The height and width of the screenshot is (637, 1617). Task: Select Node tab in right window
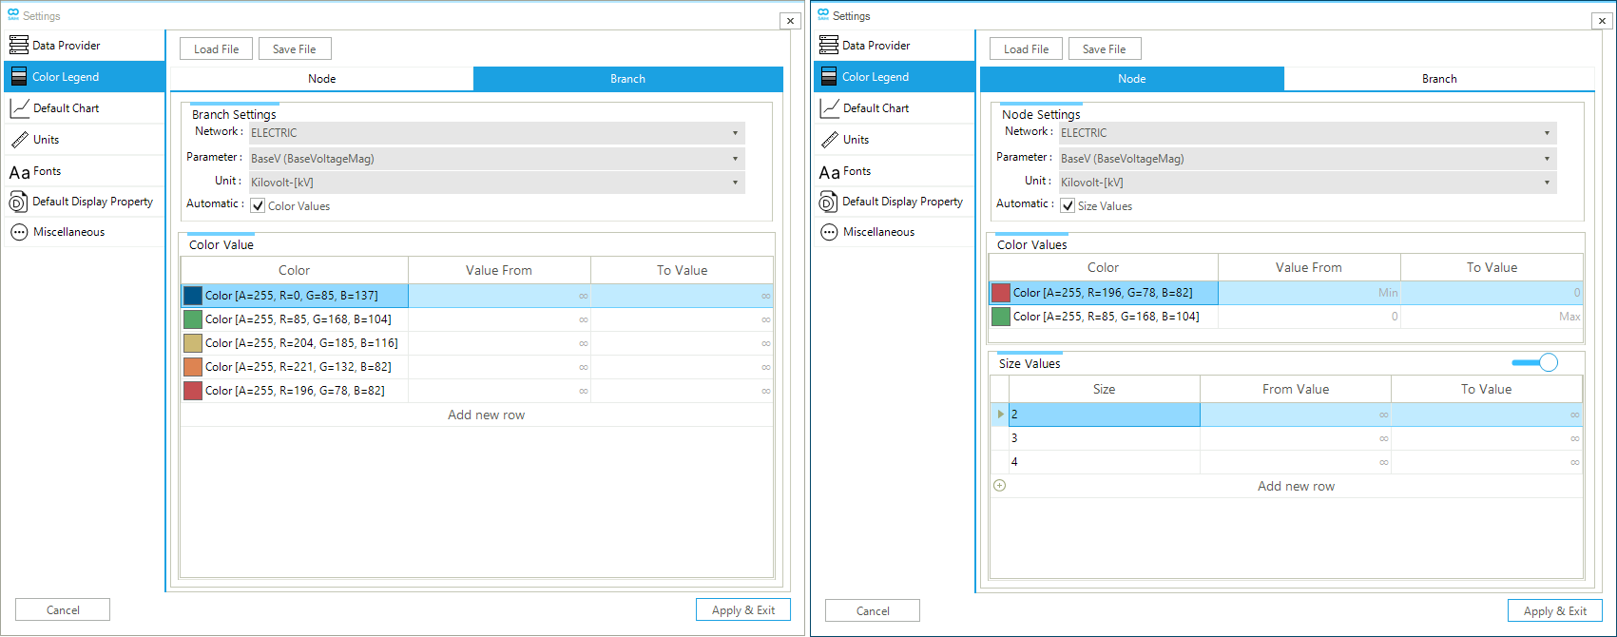[x=1132, y=79]
